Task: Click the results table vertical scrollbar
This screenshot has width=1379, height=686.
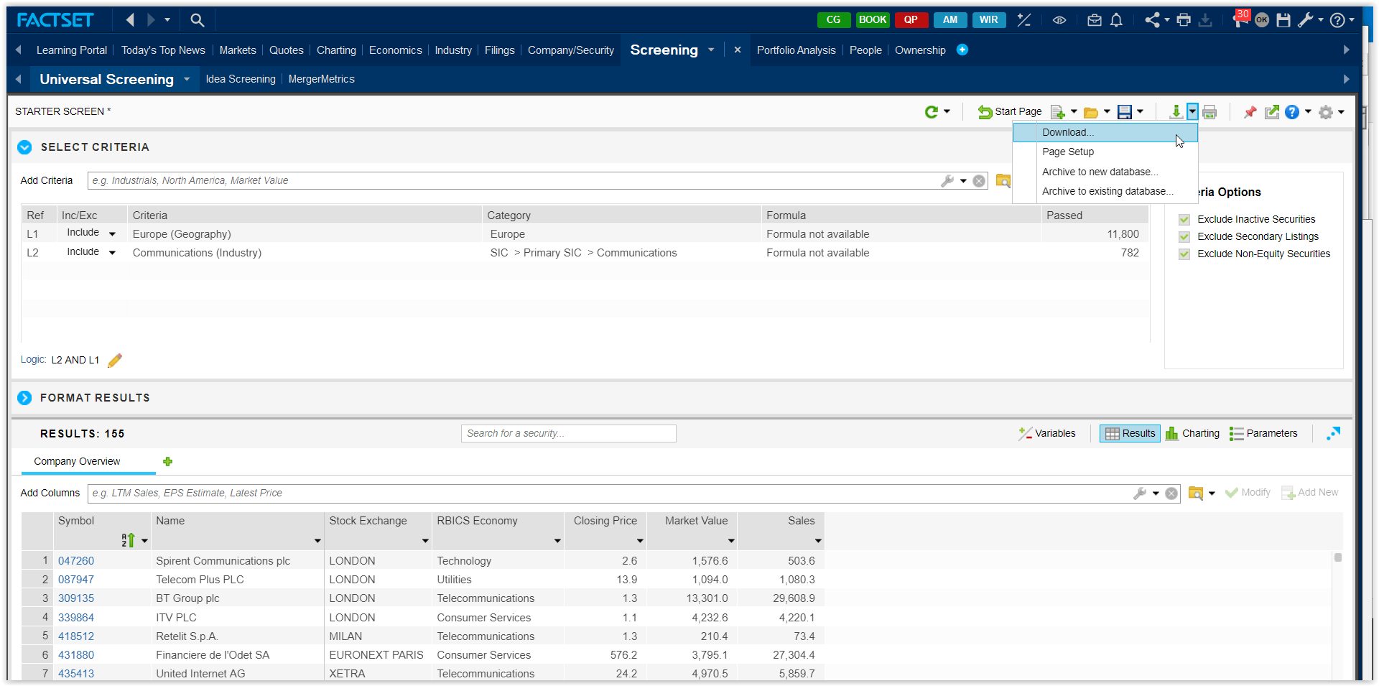Action: [1337, 558]
